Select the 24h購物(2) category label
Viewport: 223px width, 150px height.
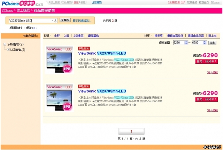click(x=15, y=44)
